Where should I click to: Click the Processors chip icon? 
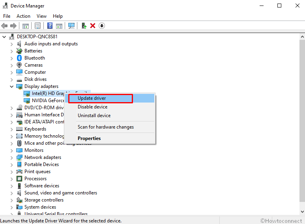19,179
